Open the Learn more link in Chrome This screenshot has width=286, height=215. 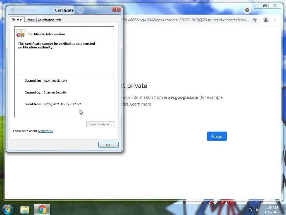pyautogui.click(x=140, y=104)
